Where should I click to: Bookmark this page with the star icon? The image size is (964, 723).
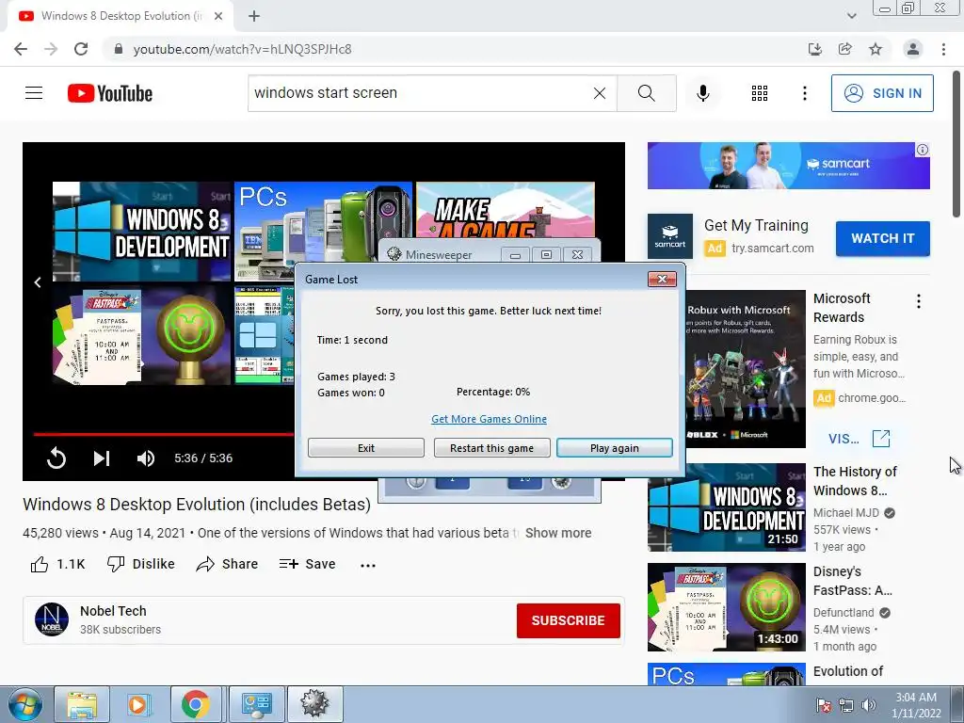click(876, 49)
